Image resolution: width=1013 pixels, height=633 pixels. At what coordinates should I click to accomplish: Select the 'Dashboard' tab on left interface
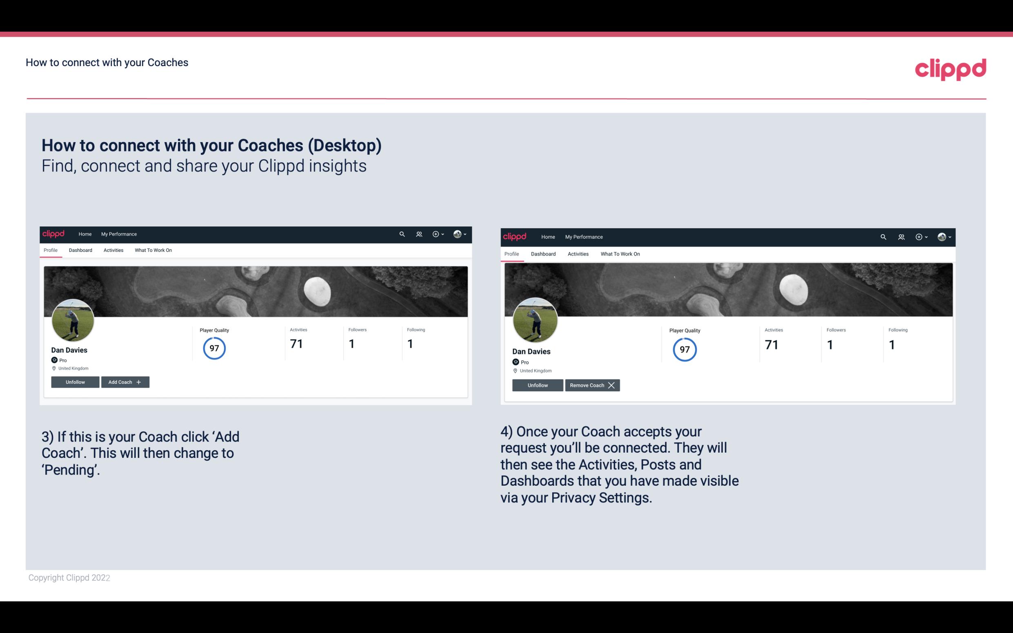click(80, 250)
